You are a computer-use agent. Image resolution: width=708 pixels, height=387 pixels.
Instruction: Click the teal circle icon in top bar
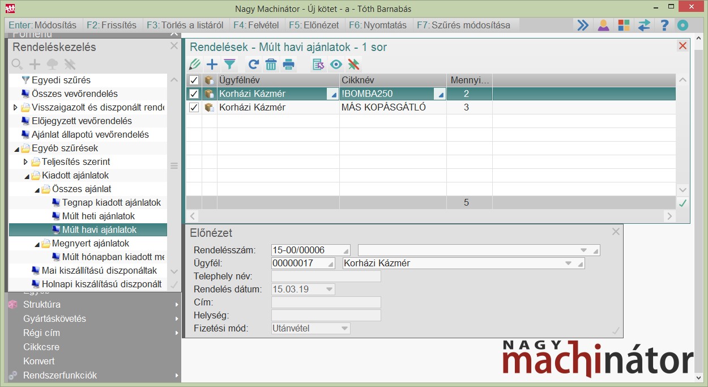683,25
